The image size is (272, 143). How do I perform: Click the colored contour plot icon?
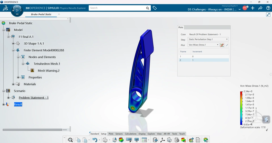(x=121, y=140)
